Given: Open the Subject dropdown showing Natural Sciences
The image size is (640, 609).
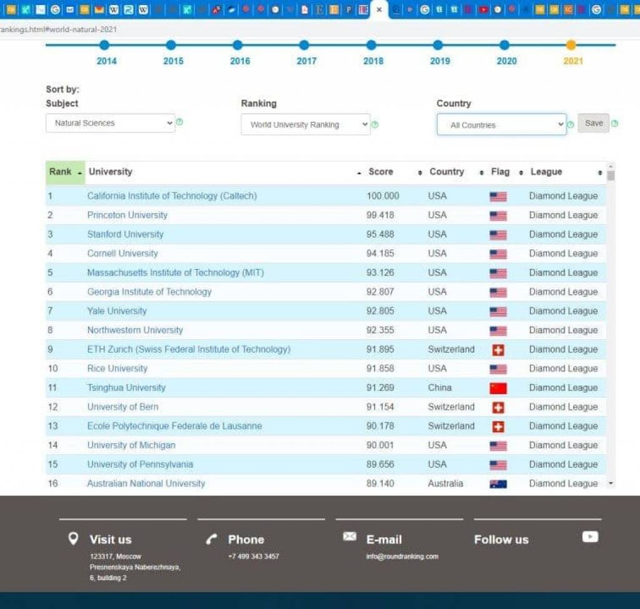Looking at the screenshot, I should tap(110, 123).
